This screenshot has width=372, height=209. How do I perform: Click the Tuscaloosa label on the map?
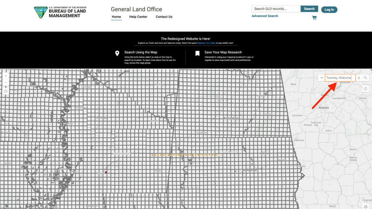pos(201,132)
